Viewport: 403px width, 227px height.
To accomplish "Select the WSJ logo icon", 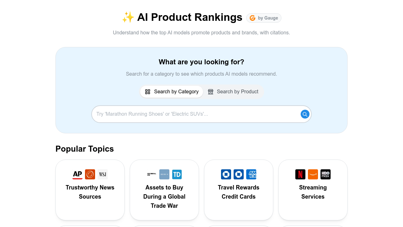I will tap(102, 174).
